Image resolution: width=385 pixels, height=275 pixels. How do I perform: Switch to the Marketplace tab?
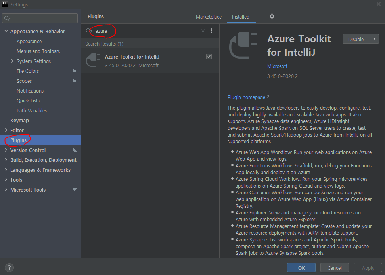[x=209, y=17]
